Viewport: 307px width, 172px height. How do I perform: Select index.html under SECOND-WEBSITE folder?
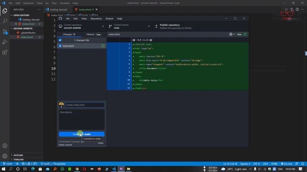27,37
